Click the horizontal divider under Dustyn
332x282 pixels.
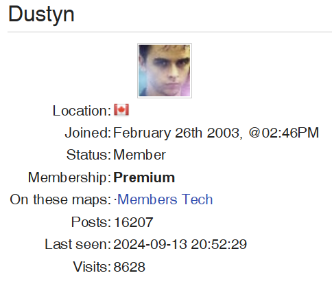[x=169, y=32]
